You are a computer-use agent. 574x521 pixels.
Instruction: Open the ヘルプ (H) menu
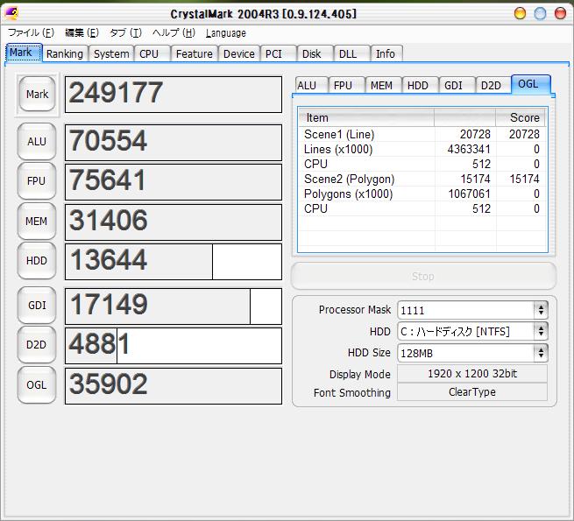(174, 33)
